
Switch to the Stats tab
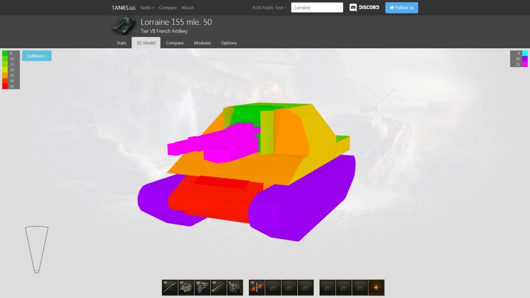(x=121, y=43)
